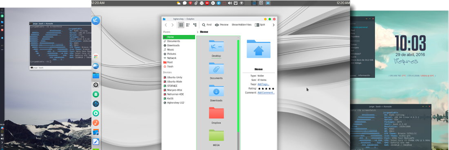The width and height of the screenshot is (449, 150).
Task: Open the STORAGE device
Action: click(179, 85)
